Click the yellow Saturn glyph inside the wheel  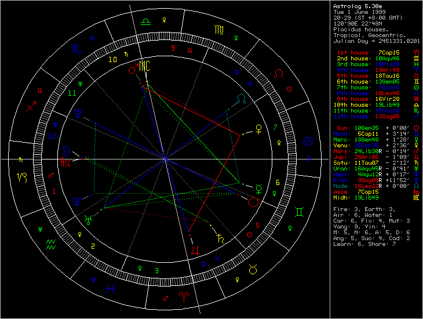(x=220, y=237)
